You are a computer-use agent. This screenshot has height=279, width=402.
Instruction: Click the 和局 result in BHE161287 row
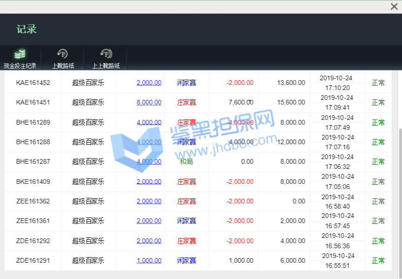(186, 161)
